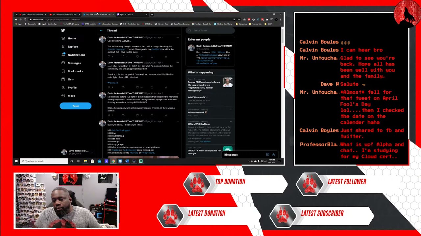Open the #AprilFools hashtag link
This screenshot has width=421, height=236.
coord(112,83)
